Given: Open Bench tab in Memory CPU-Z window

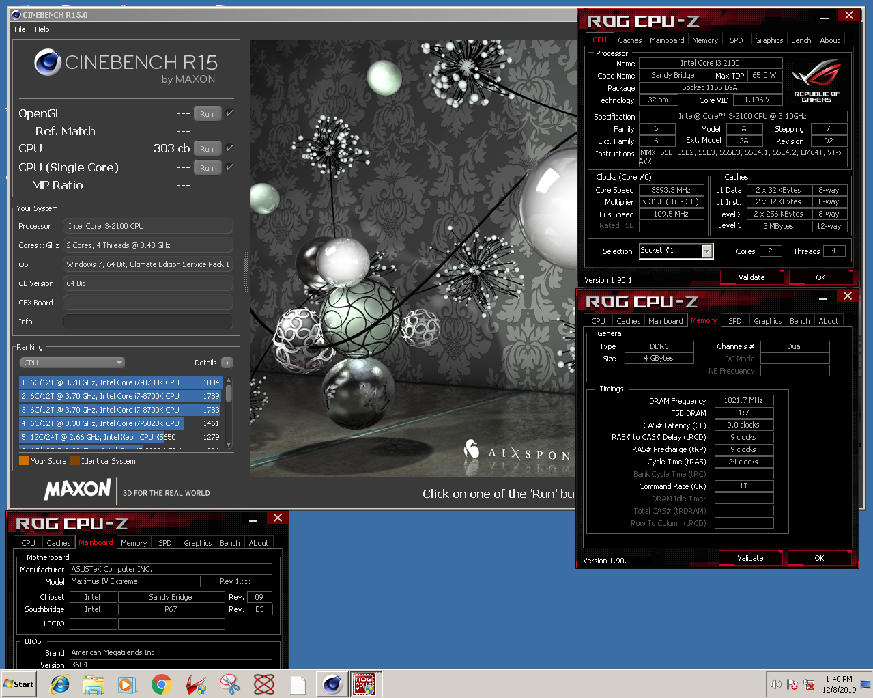Looking at the screenshot, I should (800, 321).
